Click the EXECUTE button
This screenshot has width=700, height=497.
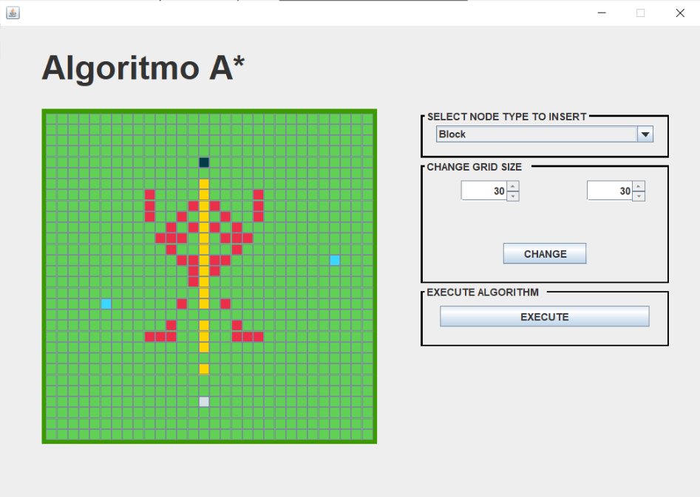[544, 316]
